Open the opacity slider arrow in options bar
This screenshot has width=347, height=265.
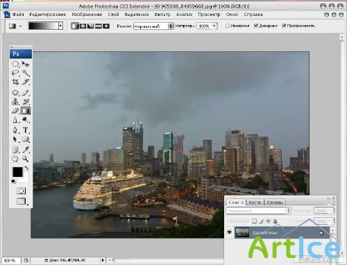[x=214, y=26]
